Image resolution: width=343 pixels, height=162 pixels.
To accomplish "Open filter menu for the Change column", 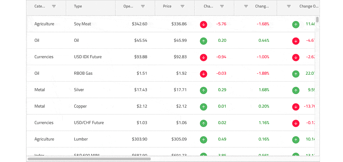I will click(x=222, y=6).
